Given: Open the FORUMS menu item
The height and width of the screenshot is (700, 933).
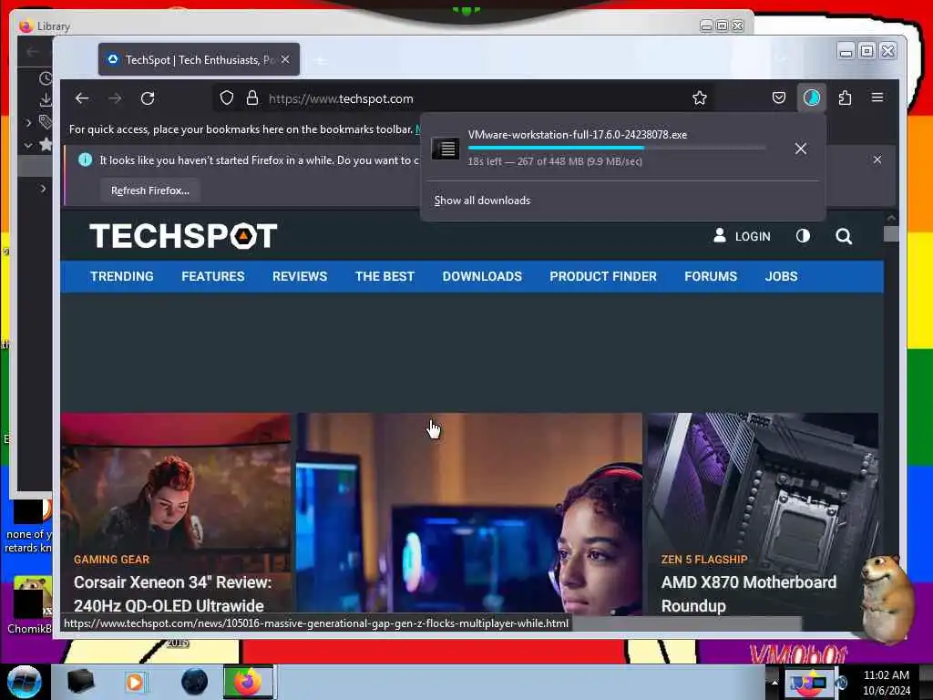Looking at the screenshot, I should 711,277.
